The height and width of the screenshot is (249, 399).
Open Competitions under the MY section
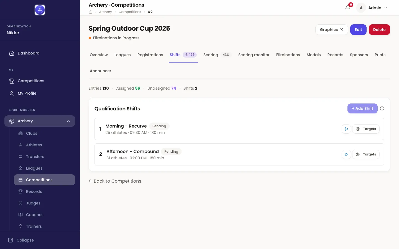pos(40,81)
